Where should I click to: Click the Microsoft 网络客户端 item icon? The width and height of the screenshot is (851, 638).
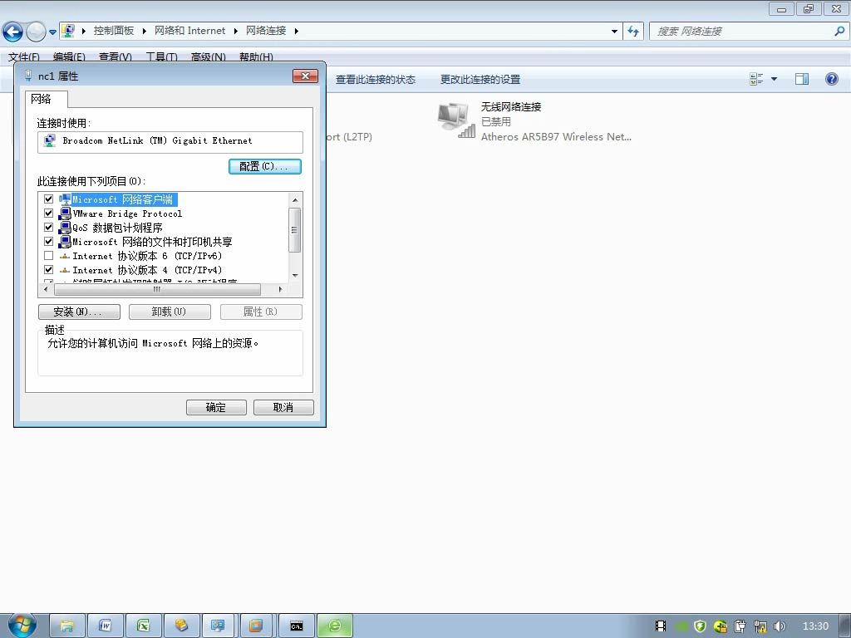click(x=65, y=199)
